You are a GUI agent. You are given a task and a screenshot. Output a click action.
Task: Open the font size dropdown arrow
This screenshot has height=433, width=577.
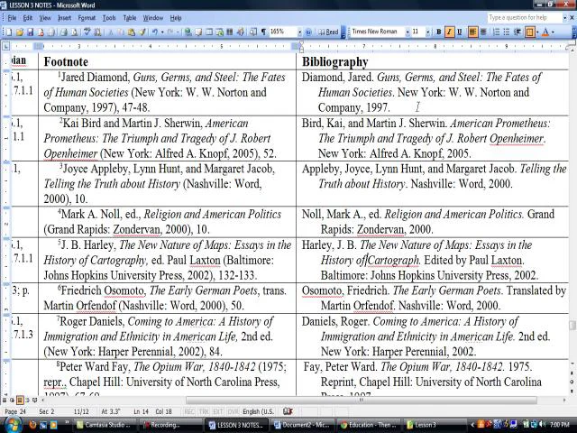coord(427,32)
